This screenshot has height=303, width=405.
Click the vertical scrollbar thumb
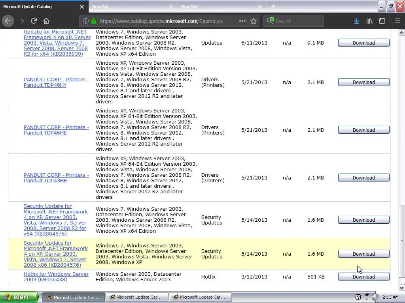402,242
